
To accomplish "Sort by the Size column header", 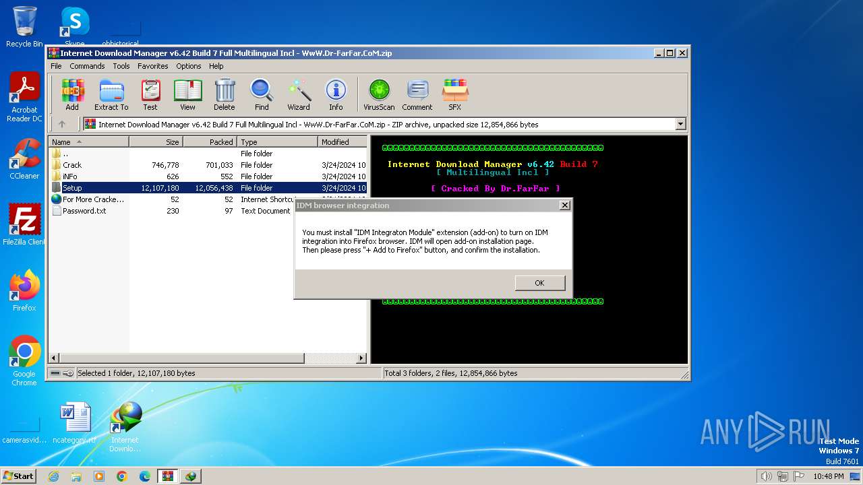I will (156, 142).
